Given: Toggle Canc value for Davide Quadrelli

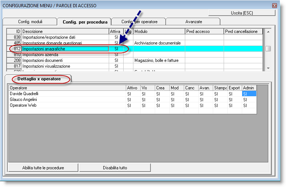Looking at the screenshot, I should tap(191, 94).
